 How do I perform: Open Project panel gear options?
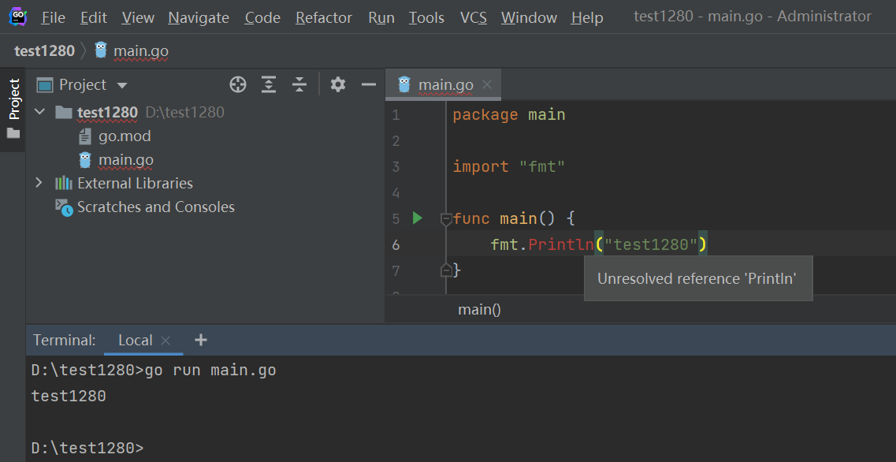point(338,85)
